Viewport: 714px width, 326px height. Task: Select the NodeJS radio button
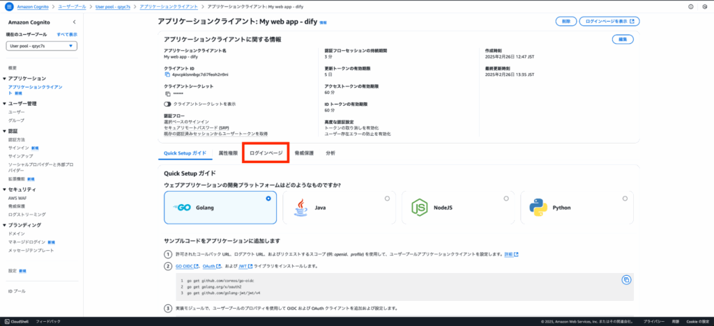(x=506, y=199)
